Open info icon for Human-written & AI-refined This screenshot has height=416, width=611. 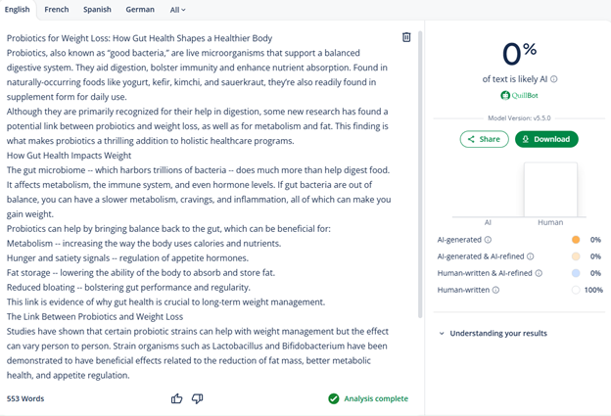pyautogui.click(x=539, y=273)
